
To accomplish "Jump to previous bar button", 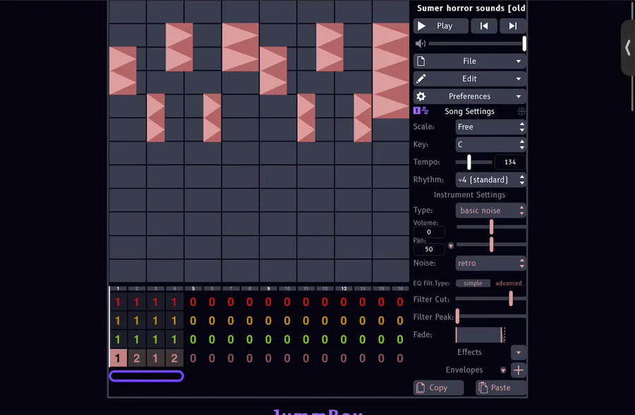I will click(484, 26).
